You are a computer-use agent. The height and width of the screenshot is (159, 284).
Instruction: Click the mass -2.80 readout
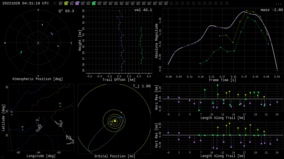click(272, 10)
